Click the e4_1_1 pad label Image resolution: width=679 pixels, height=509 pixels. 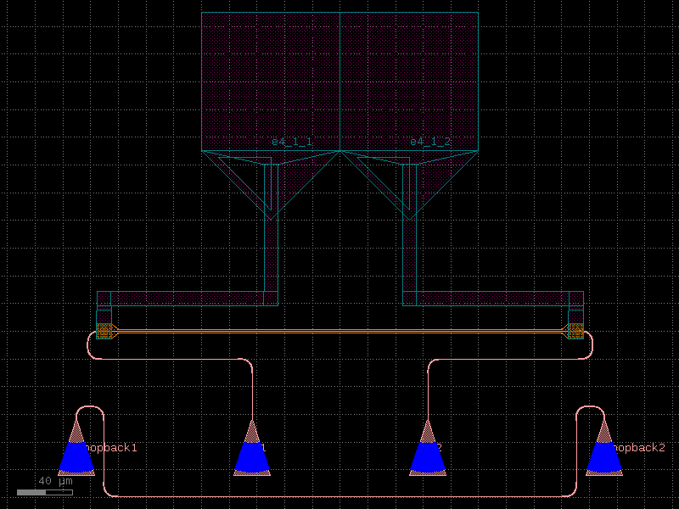(x=291, y=142)
